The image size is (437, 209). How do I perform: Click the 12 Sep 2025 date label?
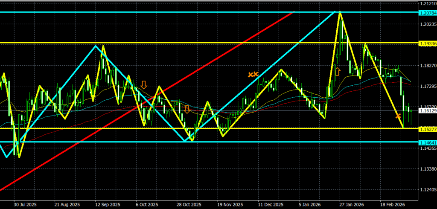pos(108,204)
